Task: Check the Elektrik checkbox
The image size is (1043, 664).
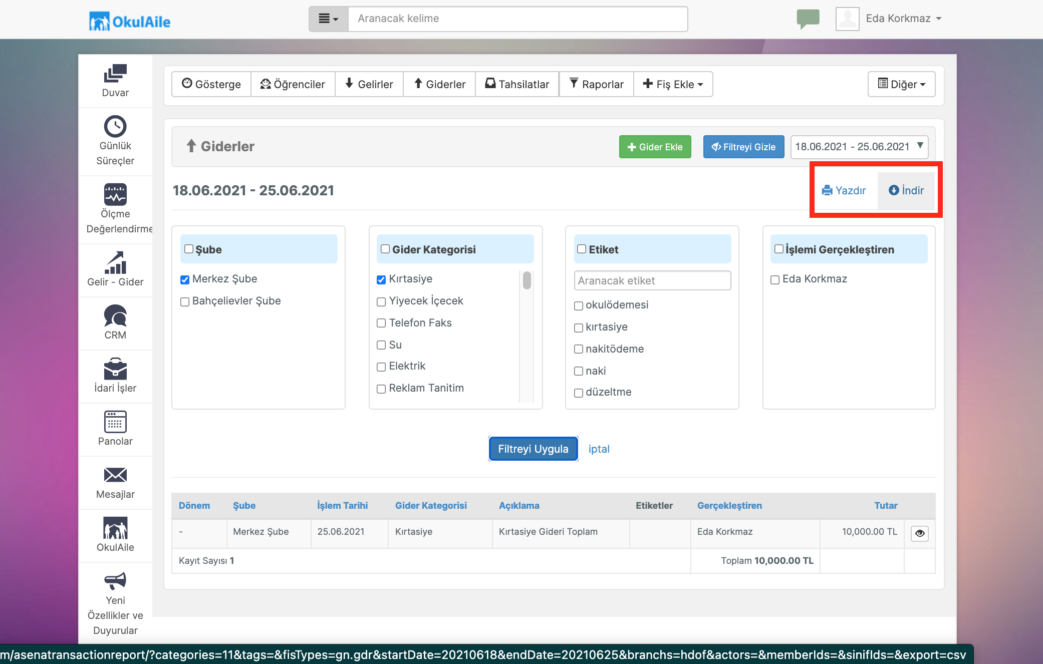Action: 381,367
